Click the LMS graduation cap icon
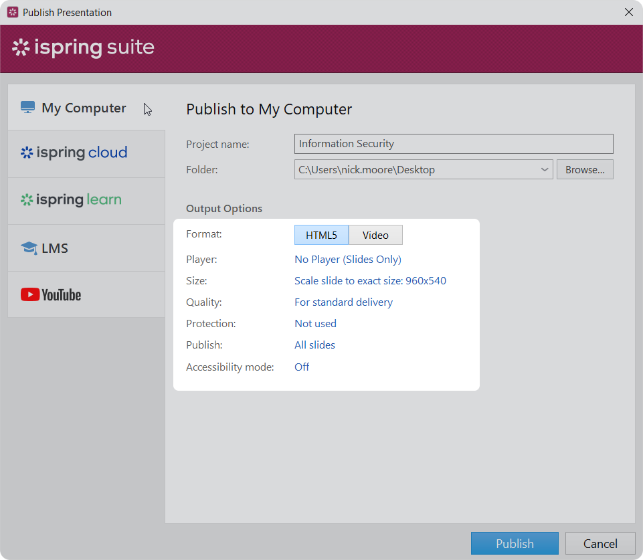The width and height of the screenshot is (643, 560). tap(29, 248)
